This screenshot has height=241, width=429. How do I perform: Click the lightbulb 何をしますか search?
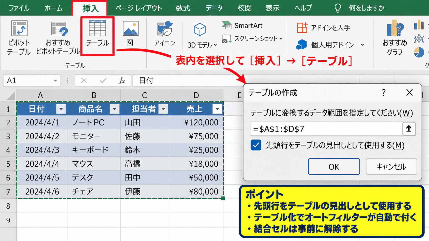[359, 8]
